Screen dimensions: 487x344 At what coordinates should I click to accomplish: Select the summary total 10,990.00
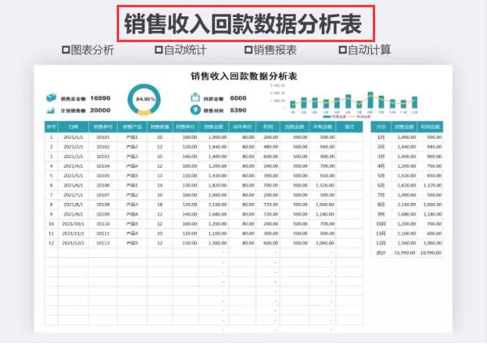[431, 253]
